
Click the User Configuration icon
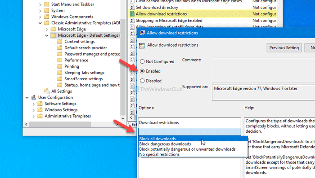34,97
